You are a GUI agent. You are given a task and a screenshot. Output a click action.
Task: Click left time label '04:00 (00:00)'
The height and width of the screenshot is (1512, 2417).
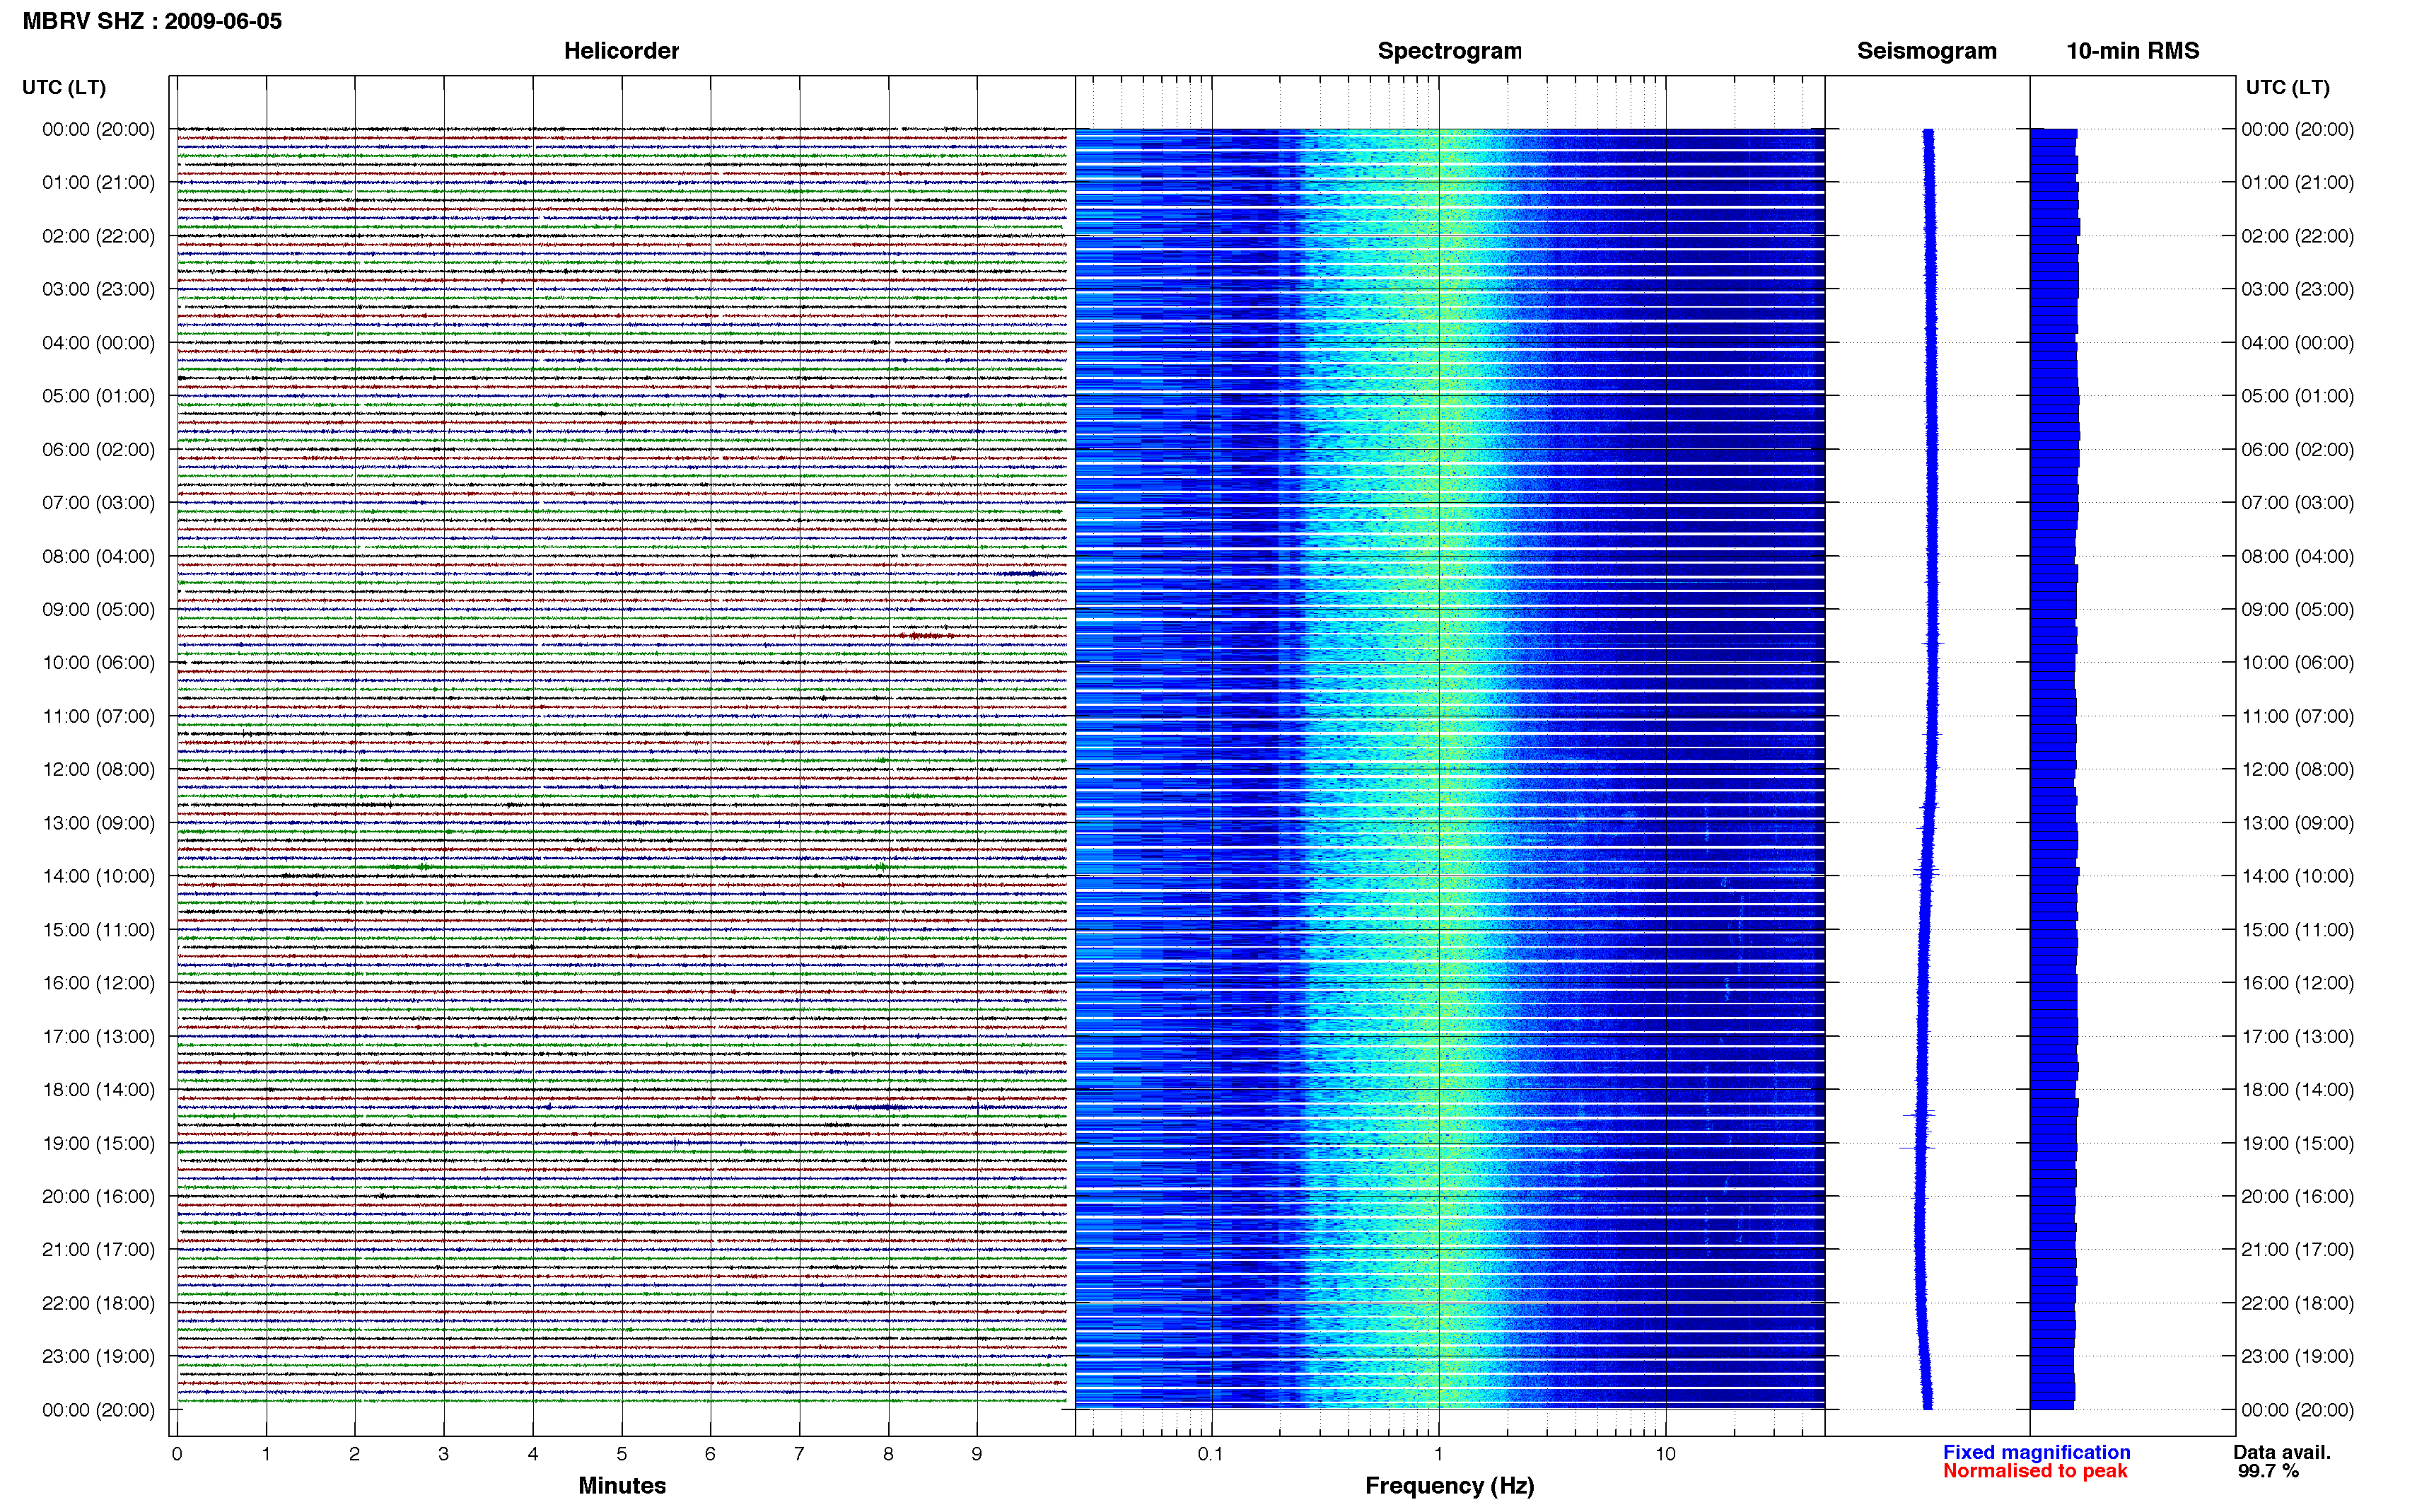pyautogui.click(x=99, y=343)
